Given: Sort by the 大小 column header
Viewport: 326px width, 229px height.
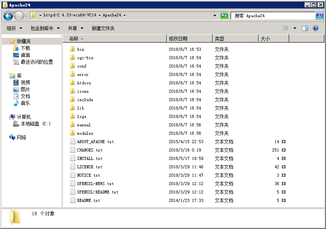Looking at the screenshot, I should 274,39.
